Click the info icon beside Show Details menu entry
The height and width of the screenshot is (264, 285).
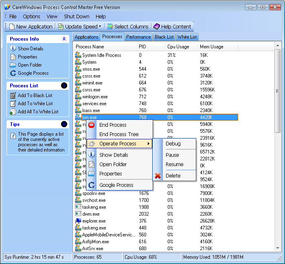(x=92, y=155)
